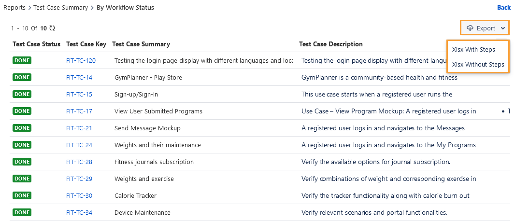This screenshot has height=221, width=515.
Task: Open test case FIT-TC-21
Action: tap(79, 128)
